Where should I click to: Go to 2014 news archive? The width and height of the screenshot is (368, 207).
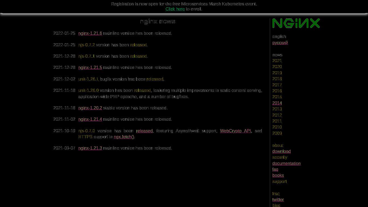[x=277, y=103]
